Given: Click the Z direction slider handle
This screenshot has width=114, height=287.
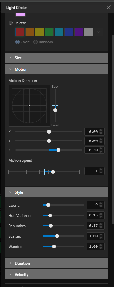Looking at the screenshot, I should pos(58,150).
